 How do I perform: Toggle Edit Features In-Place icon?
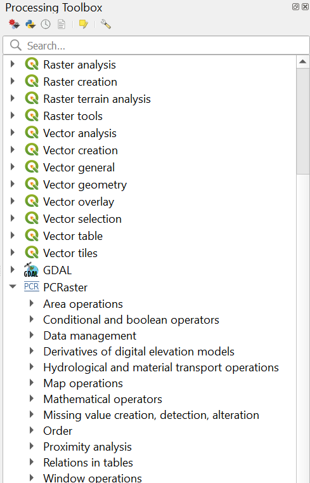pyautogui.click(x=83, y=24)
